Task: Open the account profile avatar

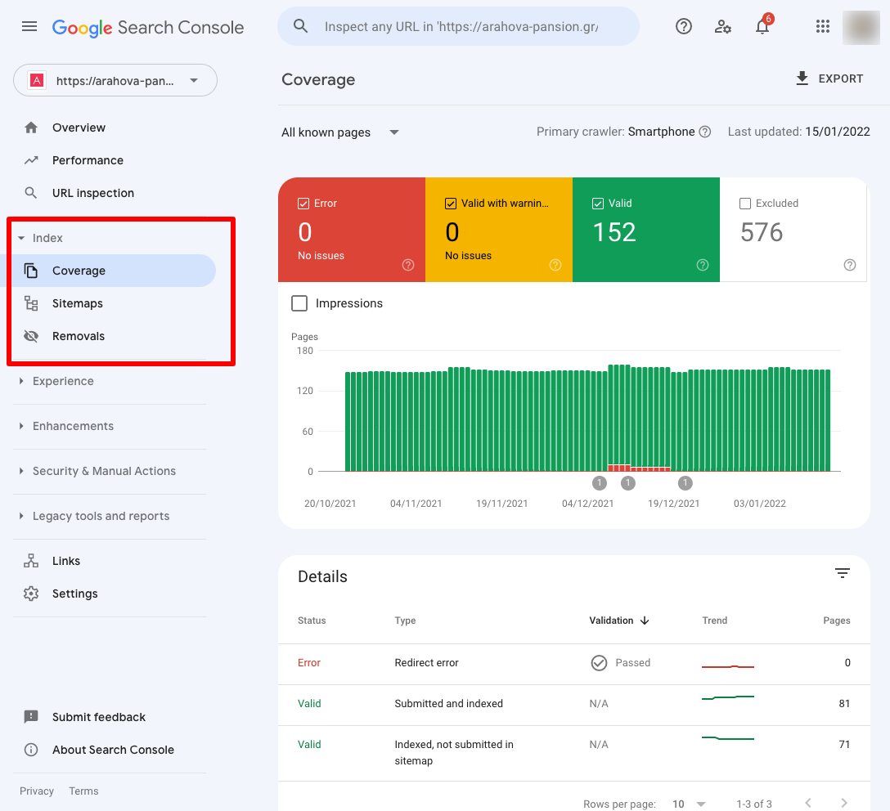Action: 861,27
